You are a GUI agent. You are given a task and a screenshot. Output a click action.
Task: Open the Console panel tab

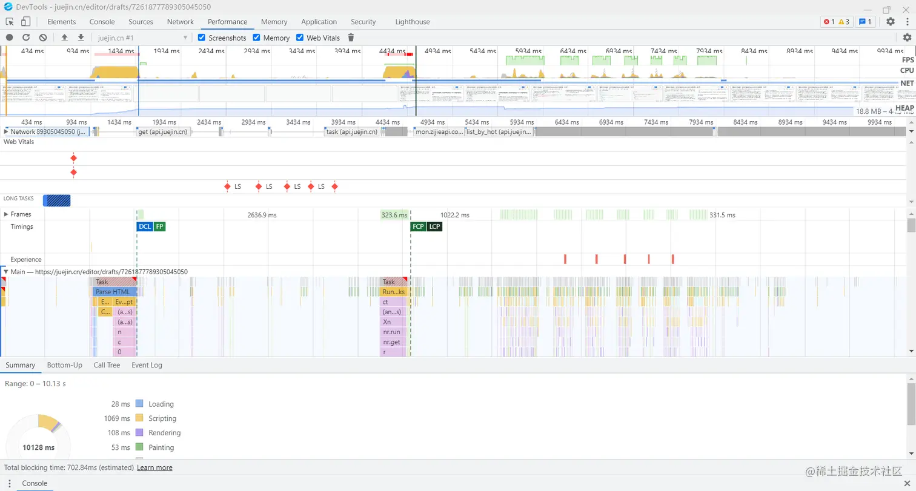(x=102, y=22)
